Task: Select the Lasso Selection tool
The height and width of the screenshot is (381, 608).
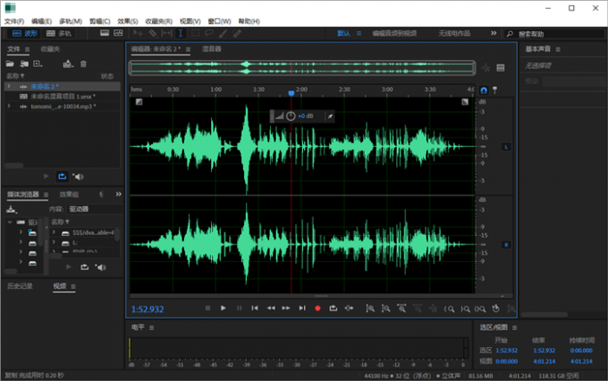Action: (x=209, y=33)
